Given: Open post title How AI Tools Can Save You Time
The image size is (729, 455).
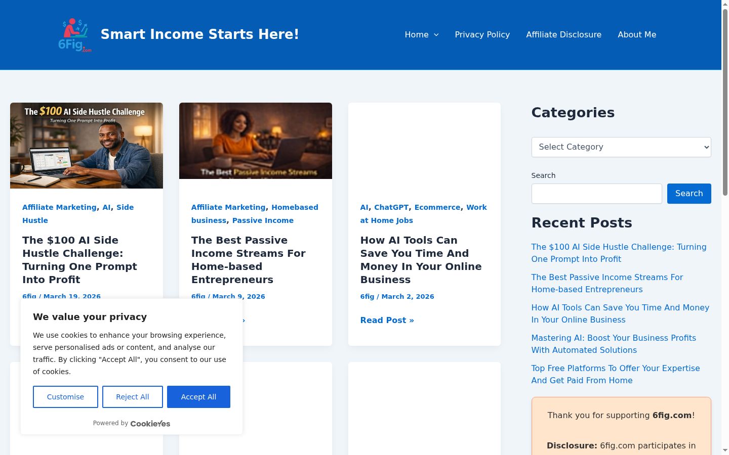Looking at the screenshot, I should [421, 260].
